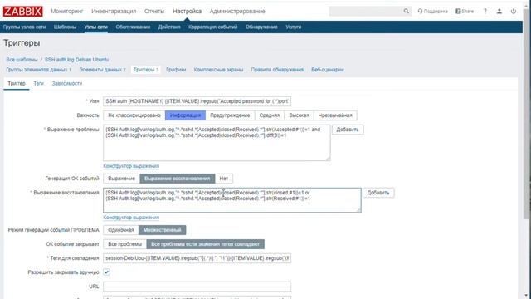The height and width of the screenshot is (299, 531).
Task: Click the URL input field
Action: [x=197, y=286]
